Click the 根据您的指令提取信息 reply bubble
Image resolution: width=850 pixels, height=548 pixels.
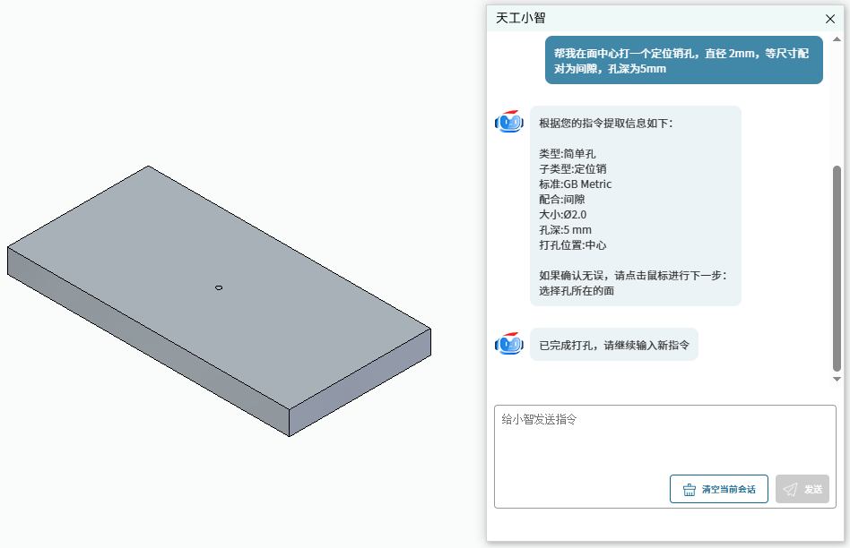click(x=636, y=206)
